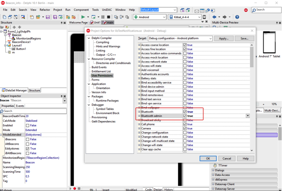Open the Android platform dropdown
The width and height of the screenshot is (282, 191).
(x=164, y=17)
